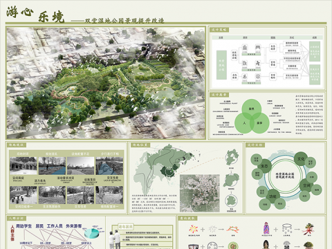Click the teal pie chart in crowd analysis
The height and width of the screenshot is (249, 332).
pyautogui.click(x=92, y=233)
